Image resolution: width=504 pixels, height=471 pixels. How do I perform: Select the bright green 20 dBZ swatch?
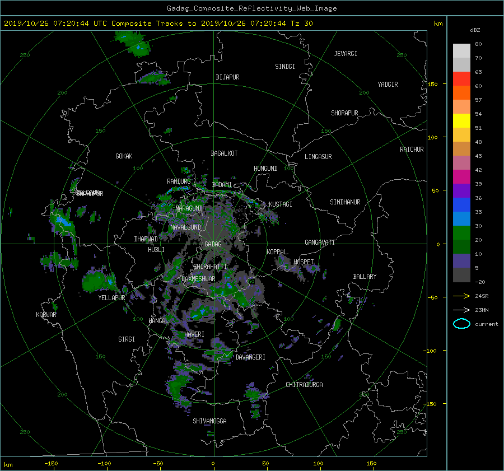tap(461, 233)
